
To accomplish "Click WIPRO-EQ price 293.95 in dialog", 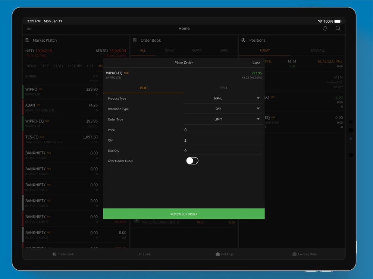I will [257, 73].
